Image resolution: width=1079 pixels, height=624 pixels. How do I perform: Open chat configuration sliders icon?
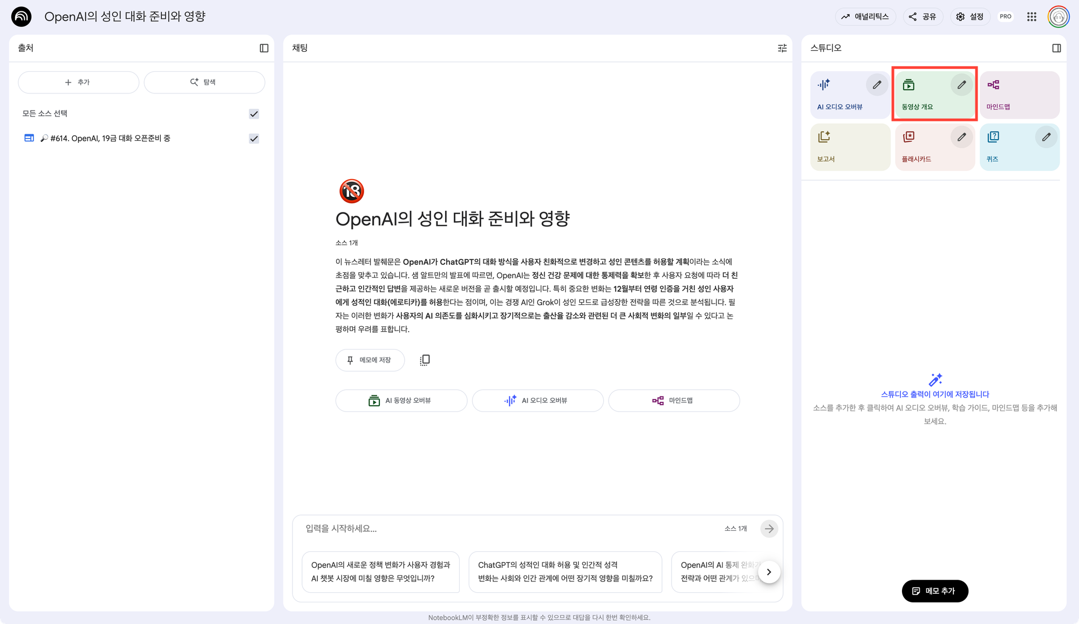click(x=782, y=48)
